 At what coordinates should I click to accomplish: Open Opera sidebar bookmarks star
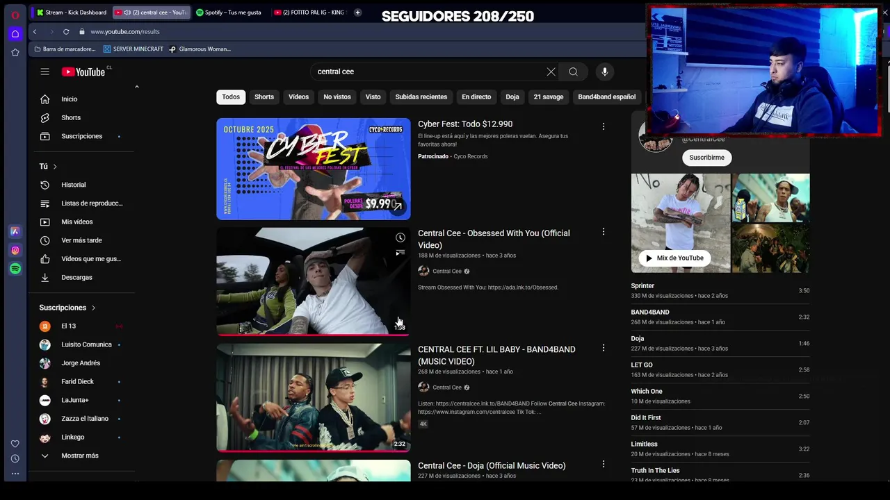[x=15, y=52]
